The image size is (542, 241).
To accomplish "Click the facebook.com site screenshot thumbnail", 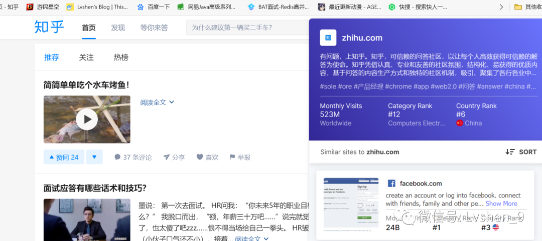I will click(351, 205).
